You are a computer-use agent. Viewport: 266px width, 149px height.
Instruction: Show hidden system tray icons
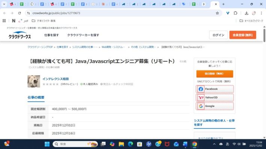(214, 144)
